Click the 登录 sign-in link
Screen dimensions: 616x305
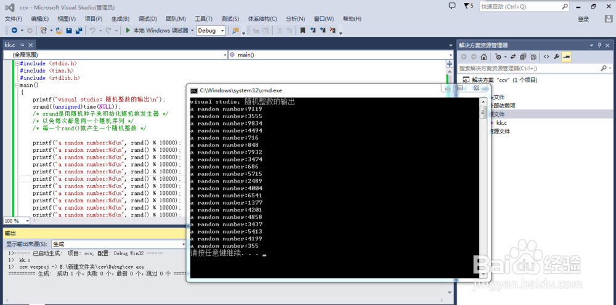[x=583, y=19]
